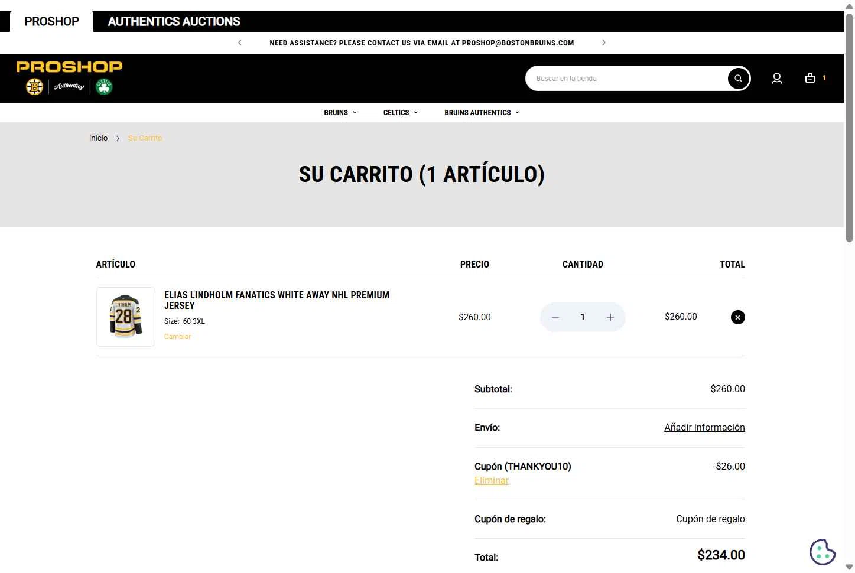Screen dimensions: 855x573
Task: Show next announcement with right chevron
Action: [x=603, y=43]
